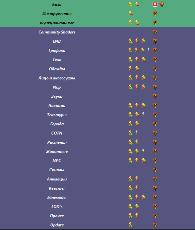195x230 pixels.
Task: Click lightning-minus icon in Одежды row
Action: pyautogui.click(x=130, y=69)
